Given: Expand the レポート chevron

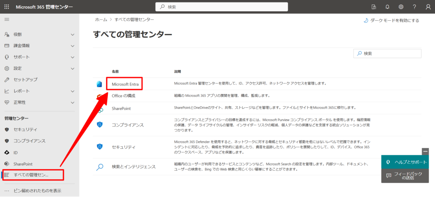Looking at the screenshot, I should [x=72, y=91].
